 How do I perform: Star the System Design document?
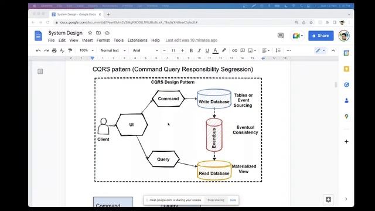point(90,33)
